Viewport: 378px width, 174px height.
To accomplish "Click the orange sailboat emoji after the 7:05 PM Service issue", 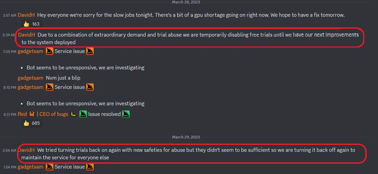I will pyautogui.click(x=90, y=51).
